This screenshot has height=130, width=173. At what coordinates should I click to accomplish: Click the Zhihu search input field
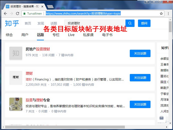click(95, 23)
